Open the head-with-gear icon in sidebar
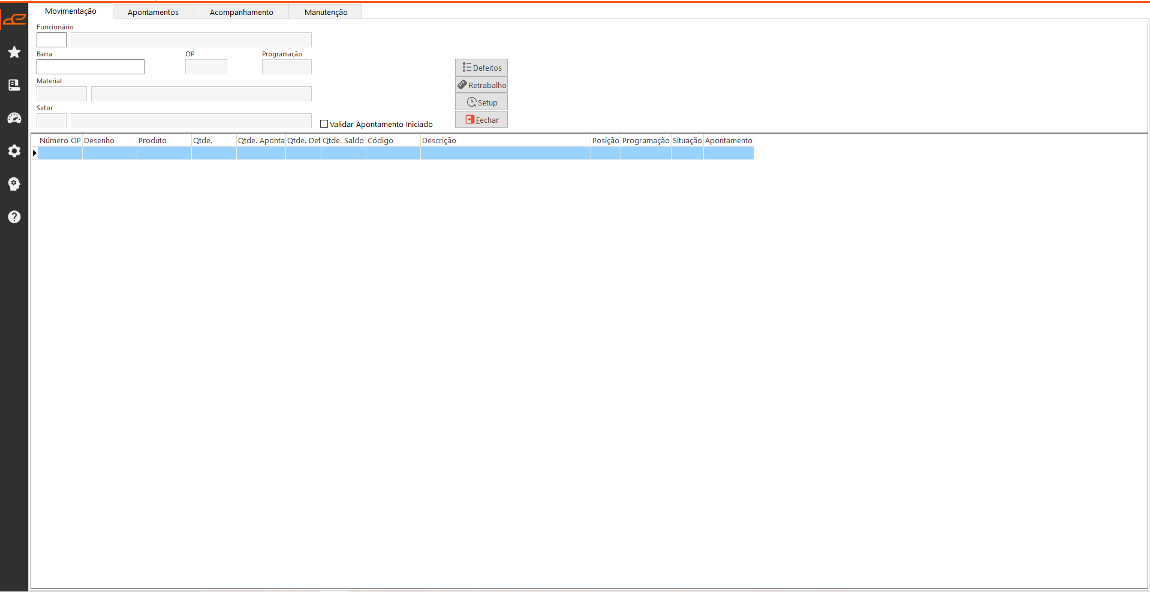Image resolution: width=1150 pixels, height=592 pixels. click(x=14, y=184)
